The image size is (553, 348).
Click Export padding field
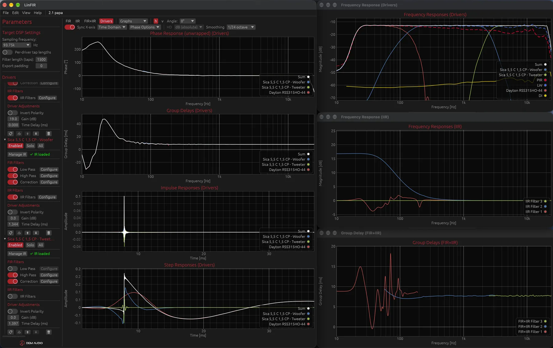pos(41,66)
